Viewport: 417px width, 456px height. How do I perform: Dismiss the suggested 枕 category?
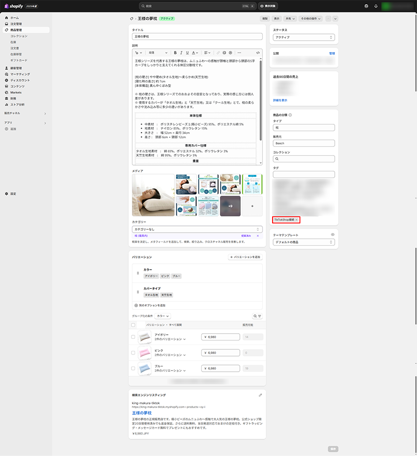(x=257, y=236)
